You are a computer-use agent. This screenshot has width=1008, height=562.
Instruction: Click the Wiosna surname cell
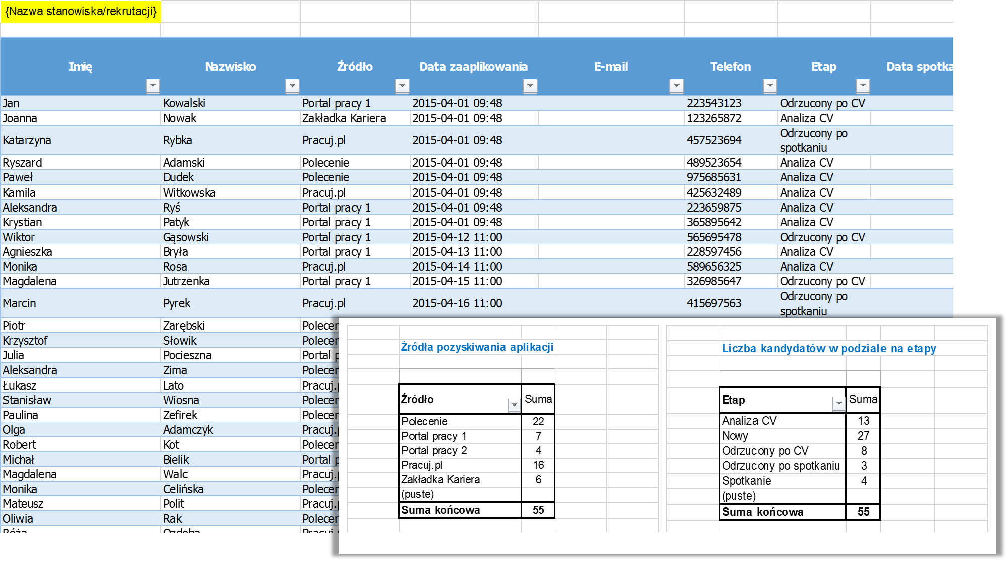(230, 400)
